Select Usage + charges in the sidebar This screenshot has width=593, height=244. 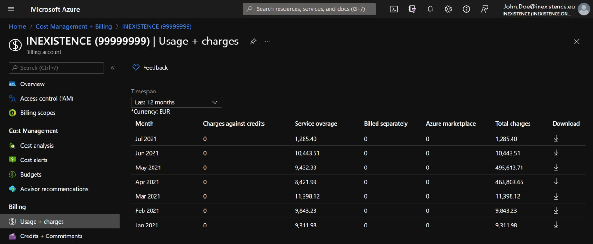60,221
